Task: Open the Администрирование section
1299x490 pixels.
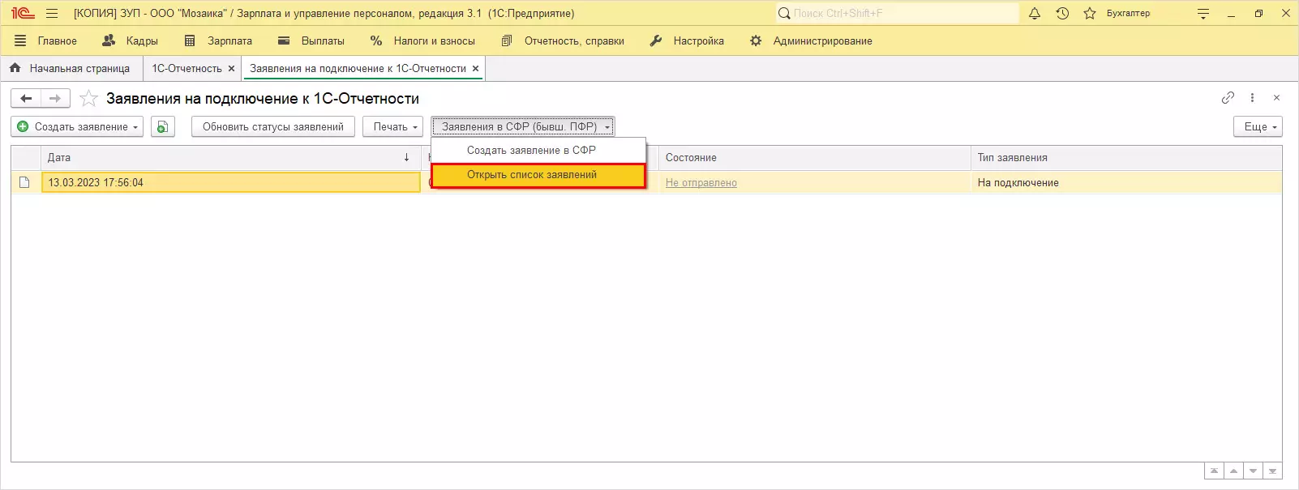Action: 811,40
